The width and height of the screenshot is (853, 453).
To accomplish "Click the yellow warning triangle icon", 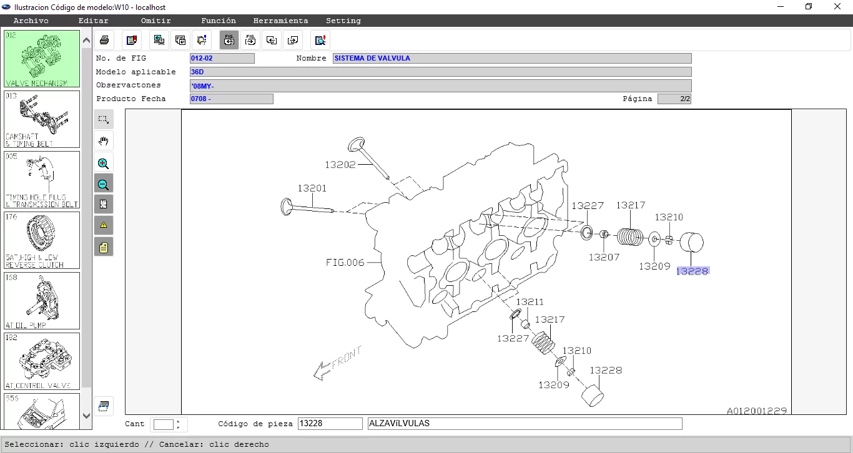I will (104, 225).
